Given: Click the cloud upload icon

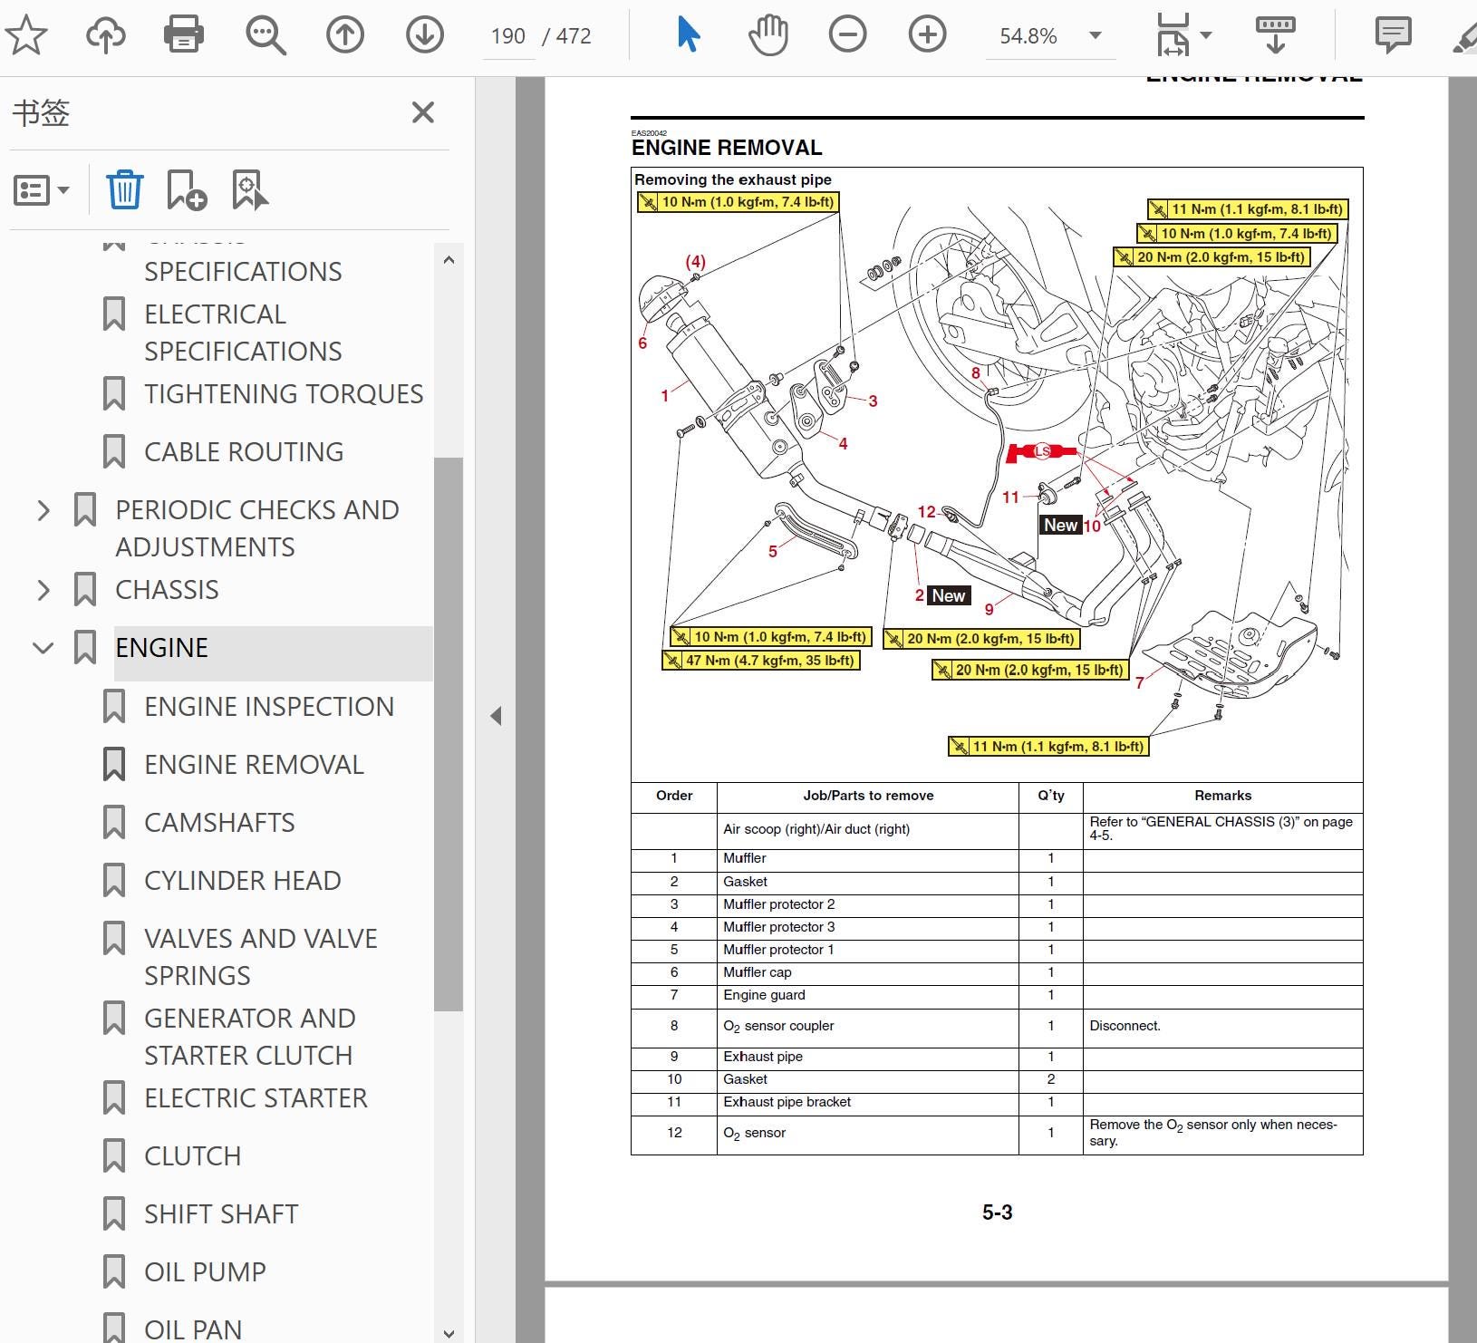Looking at the screenshot, I should click(x=106, y=35).
